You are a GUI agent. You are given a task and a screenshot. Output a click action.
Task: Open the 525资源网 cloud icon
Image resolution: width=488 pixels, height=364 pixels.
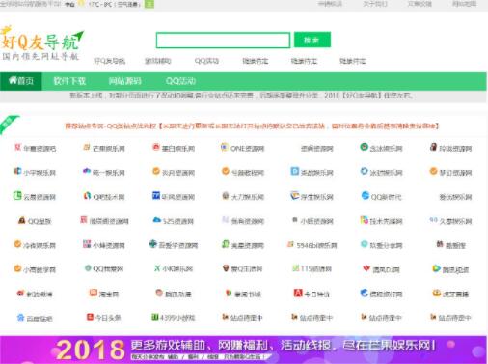(x=157, y=220)
